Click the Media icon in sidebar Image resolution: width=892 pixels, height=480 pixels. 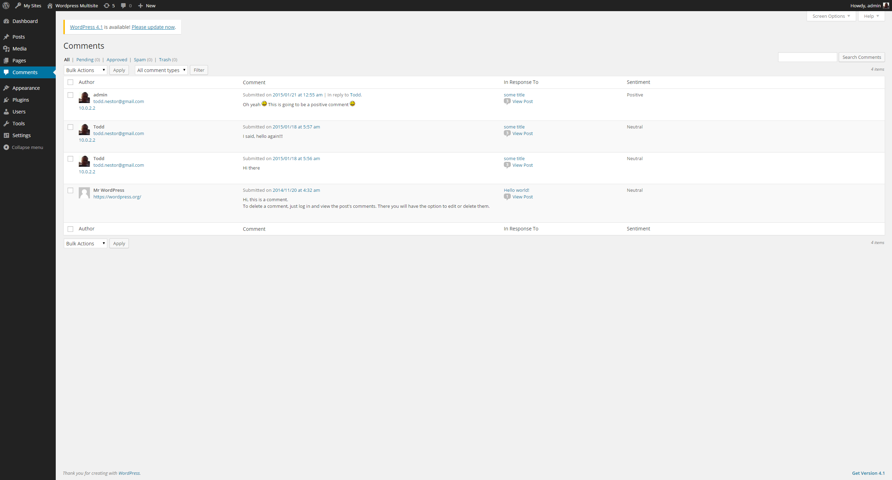(x=6, y=49)
